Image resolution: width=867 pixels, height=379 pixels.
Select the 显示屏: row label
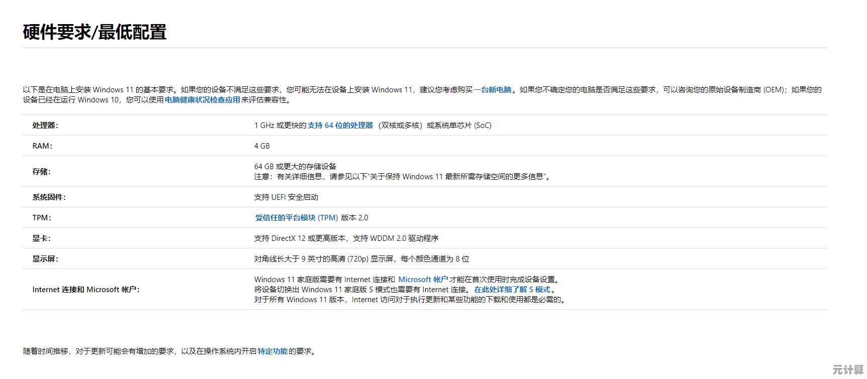click(45, 259)
